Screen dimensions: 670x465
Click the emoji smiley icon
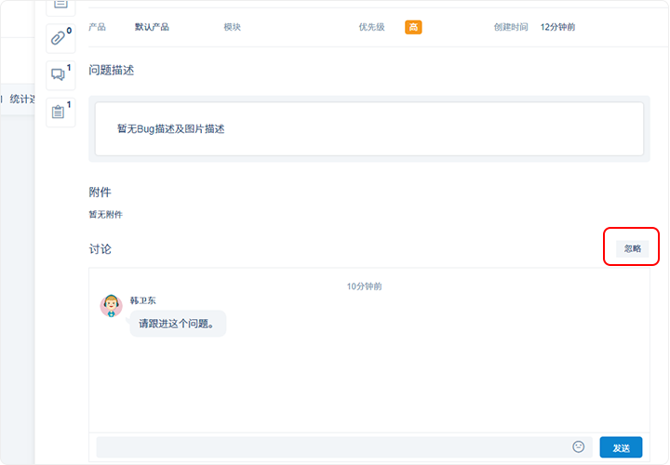pyautogui.click(x=578, y=446)
